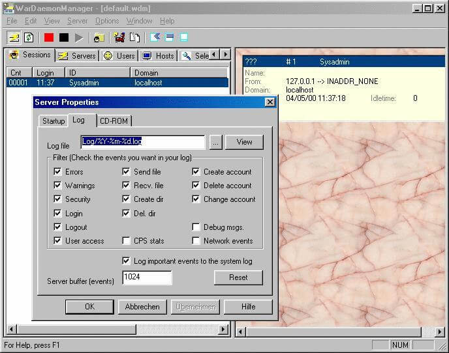The image size is (449, 353).
Task: Click the Reset button
Action: (x=238, y=277)
